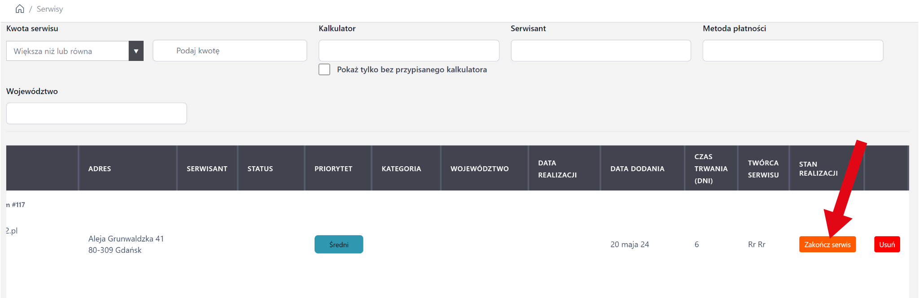This screenshot has width=919, height=298.
Task: Click the DATA DODANIA column header
Action: (x=637, y=168)
